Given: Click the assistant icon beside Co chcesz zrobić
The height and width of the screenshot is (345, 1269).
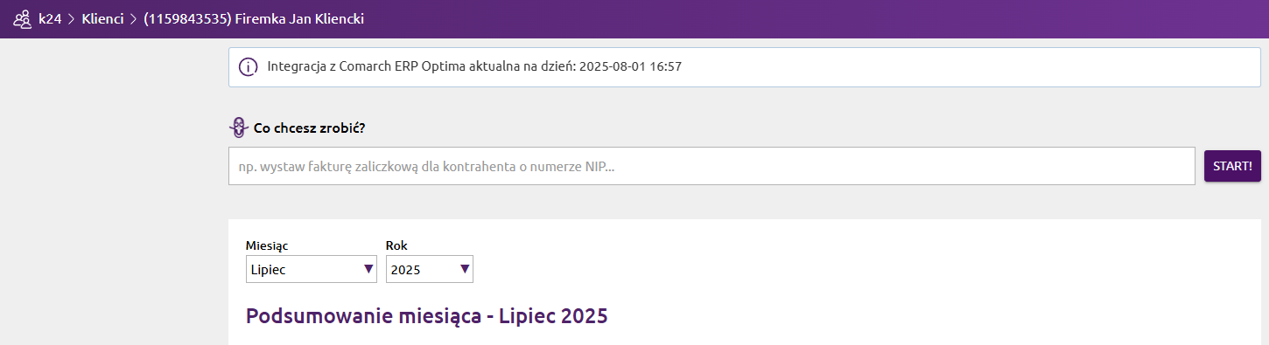Looking at the screenshot, I should click(238, 128).
